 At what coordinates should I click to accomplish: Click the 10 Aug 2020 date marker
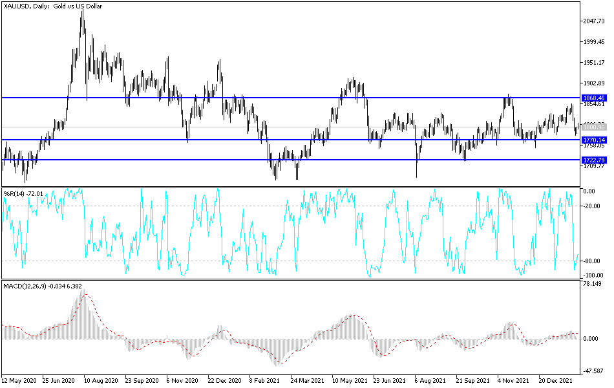[x=101, y=380]
